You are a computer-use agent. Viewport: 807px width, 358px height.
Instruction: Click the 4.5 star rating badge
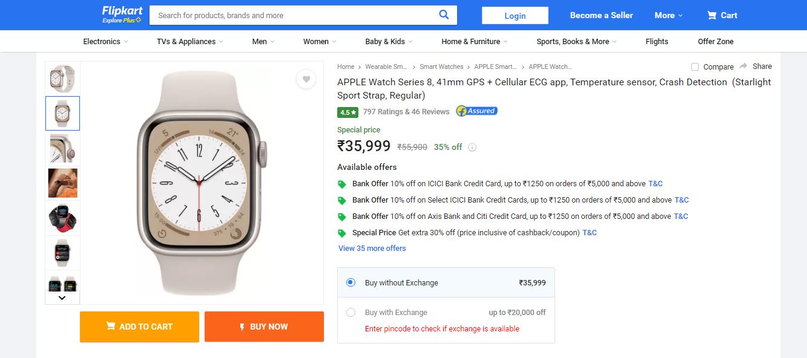point(348,112)
